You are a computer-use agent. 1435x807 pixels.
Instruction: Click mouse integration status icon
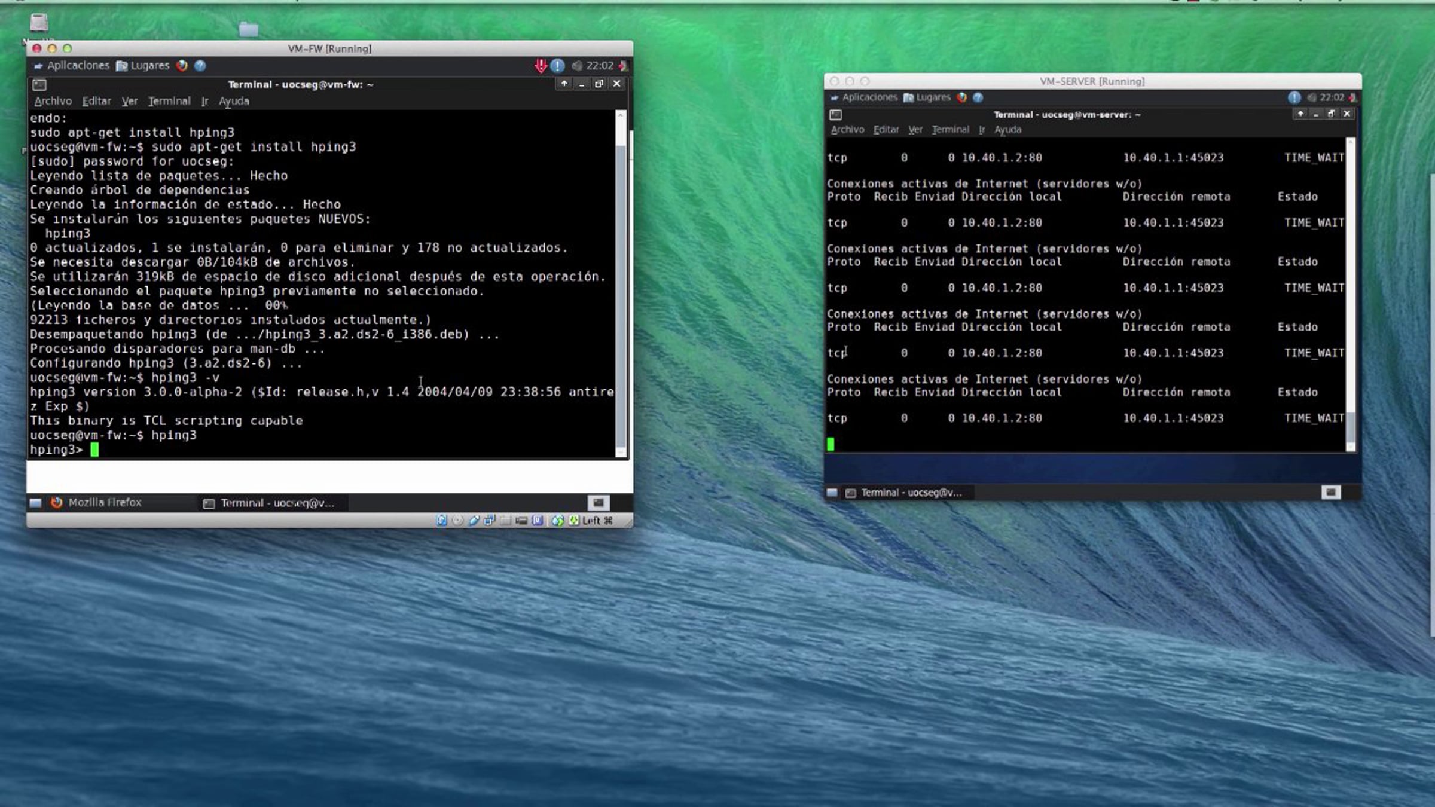(x=557, y=521)
